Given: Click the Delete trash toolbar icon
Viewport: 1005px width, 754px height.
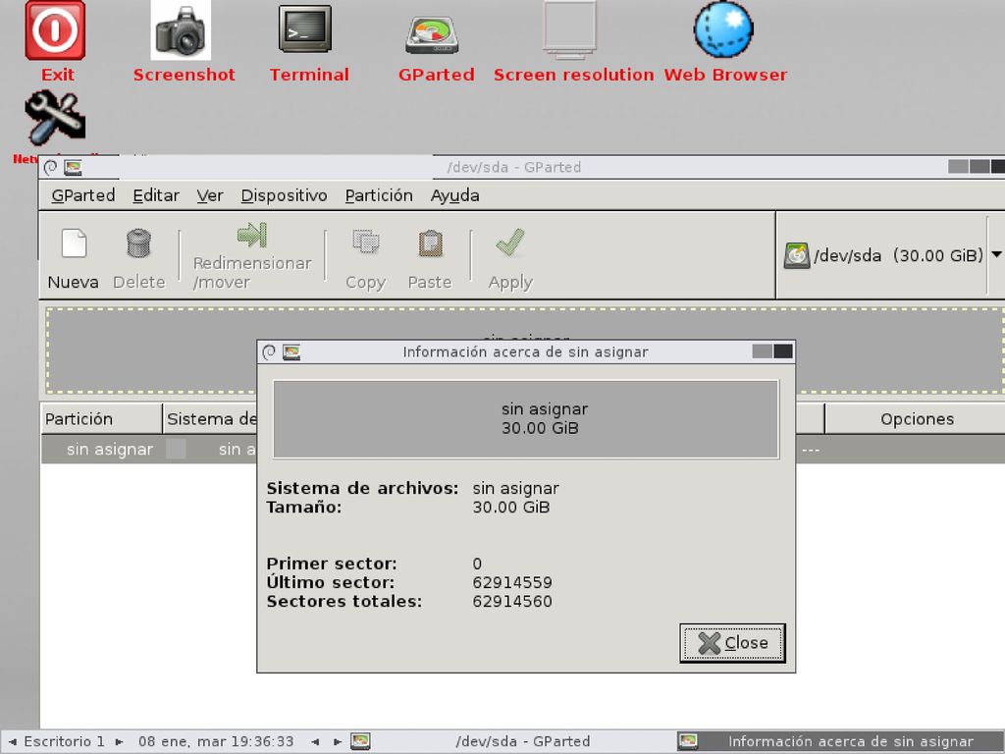Looking at the screenshot, I should [138, 243].
